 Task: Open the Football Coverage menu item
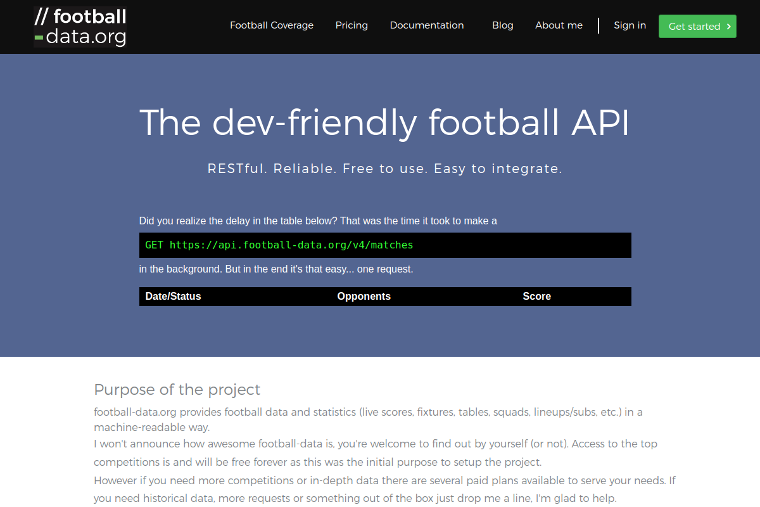tap(272, 25)
